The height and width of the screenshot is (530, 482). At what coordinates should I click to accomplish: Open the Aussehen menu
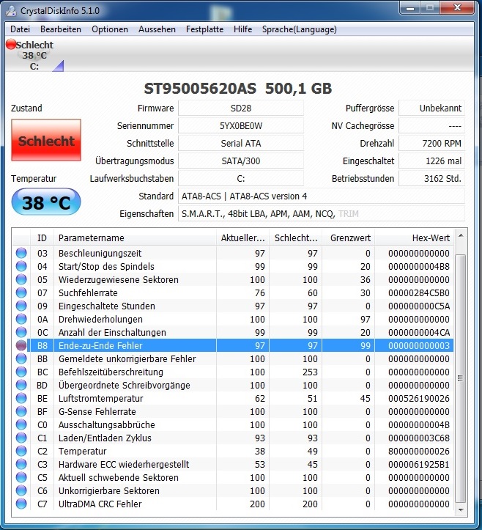157,29
